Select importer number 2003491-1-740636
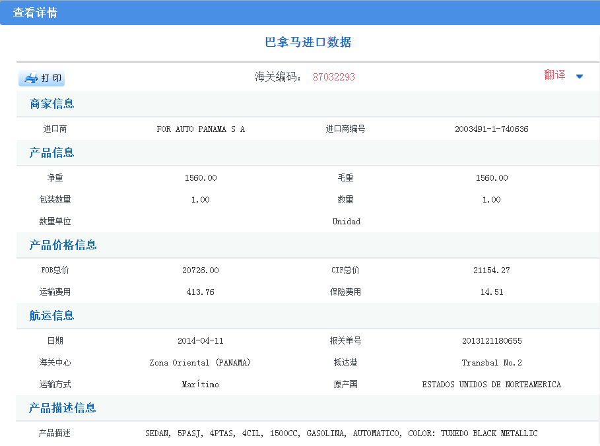Viewport: 600px width, 446px height. pyautogui.click(x=491, y=129)
